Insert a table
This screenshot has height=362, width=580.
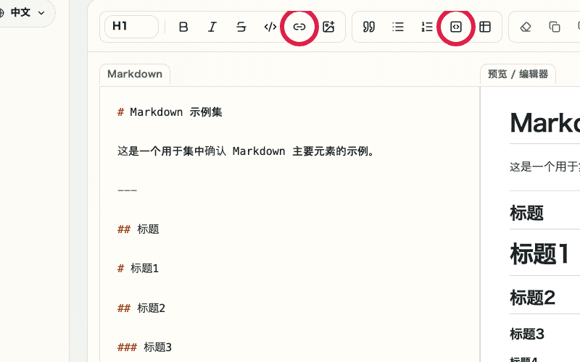pos(485,27)
